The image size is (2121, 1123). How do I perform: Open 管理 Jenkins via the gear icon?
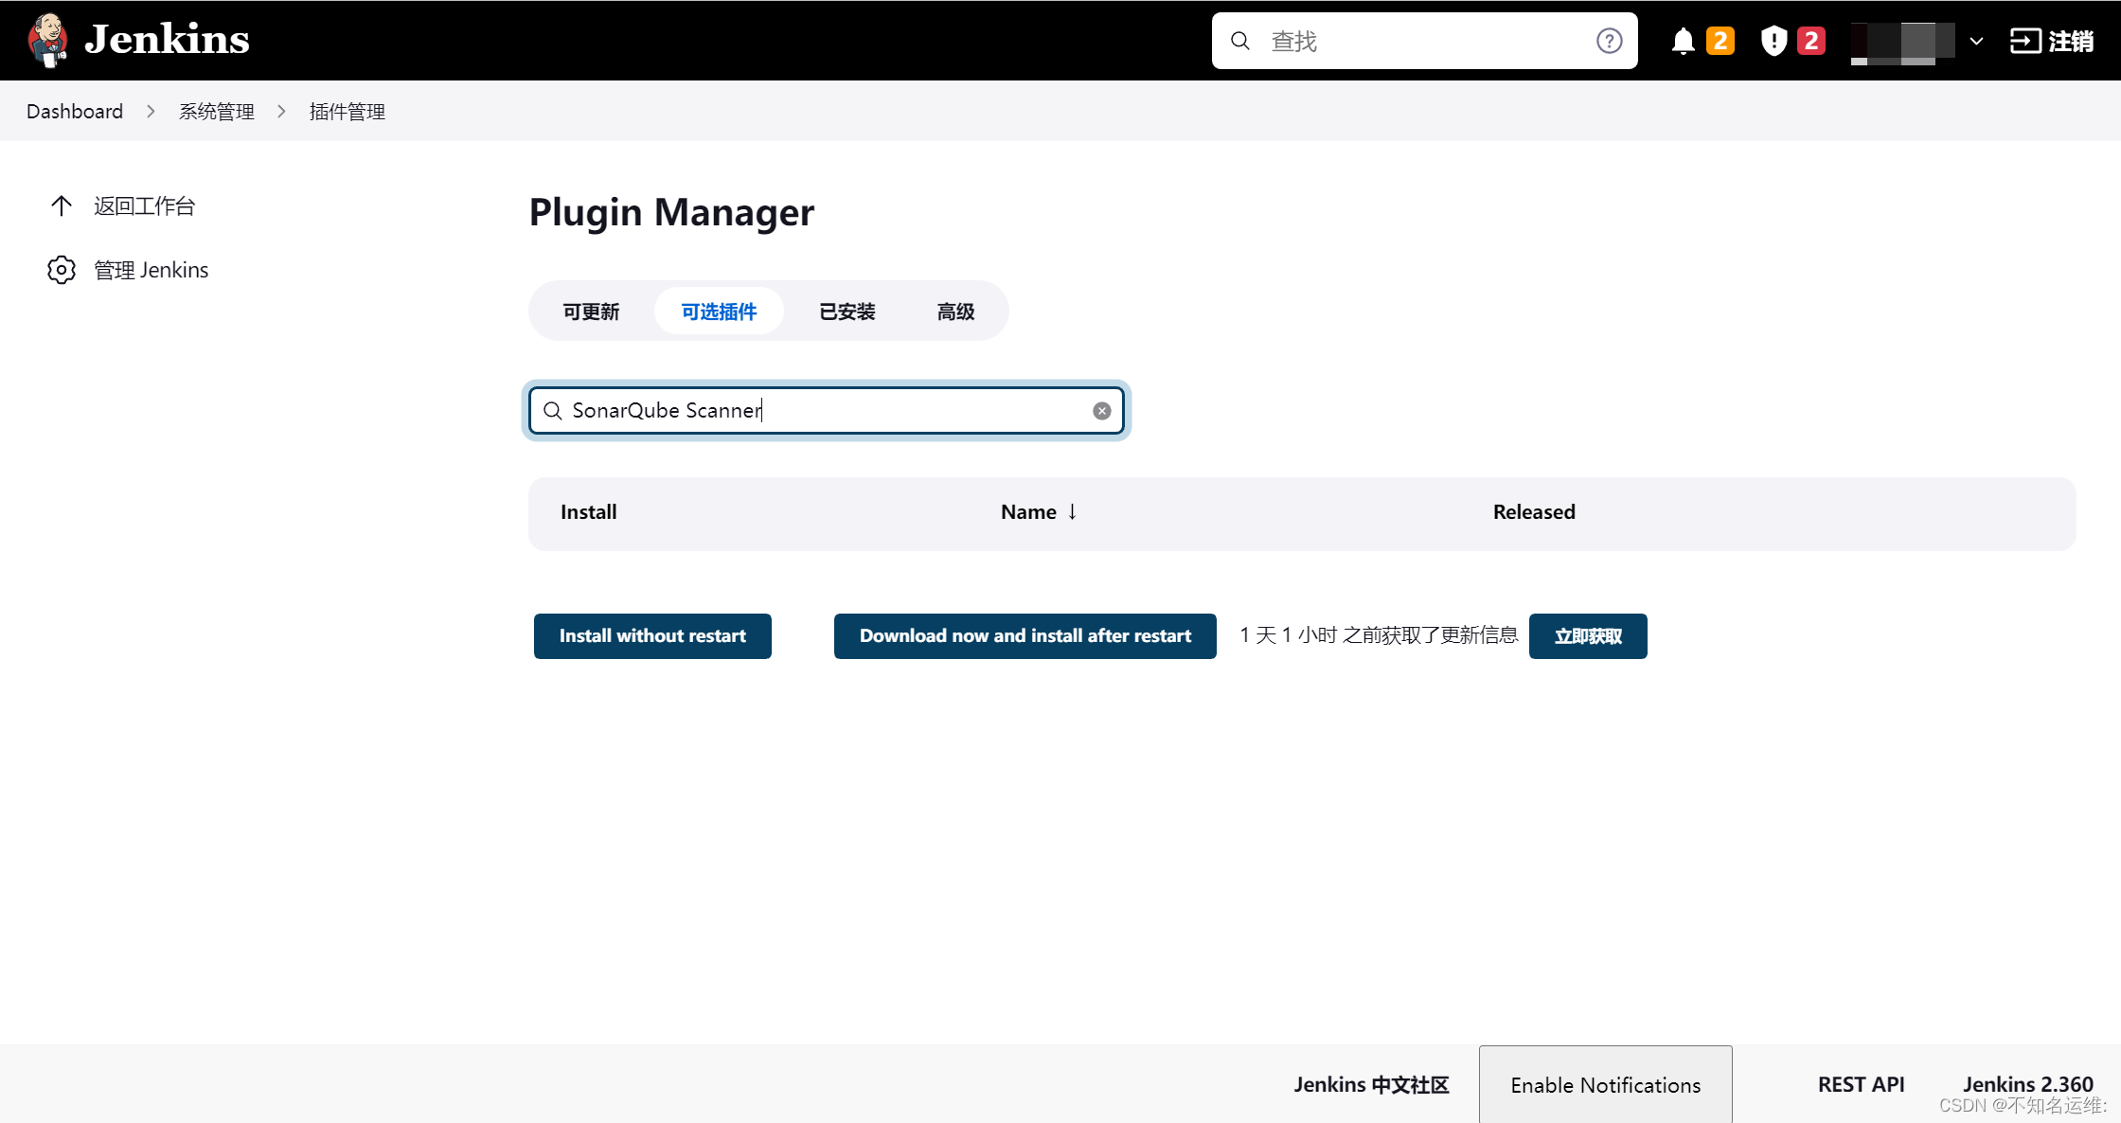coord(62,269)
